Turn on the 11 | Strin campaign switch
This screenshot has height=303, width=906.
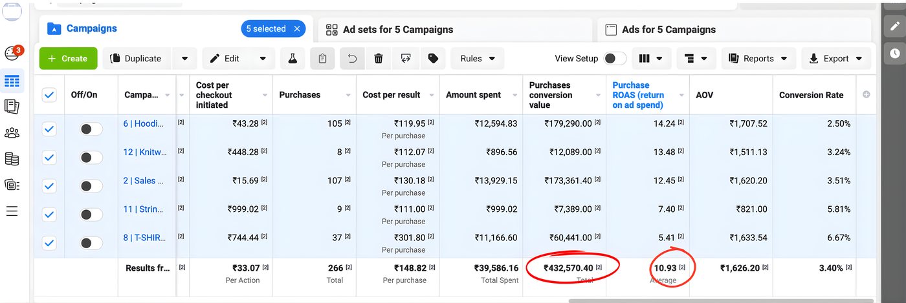[91, 214]
